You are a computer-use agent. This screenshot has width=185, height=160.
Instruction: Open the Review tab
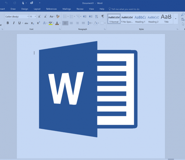click(80, 9)
